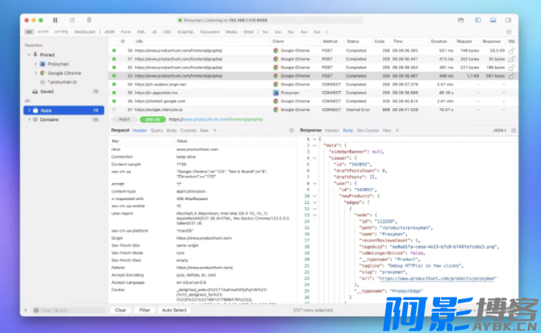Filter traffic by WebSocket

(85, 32)
